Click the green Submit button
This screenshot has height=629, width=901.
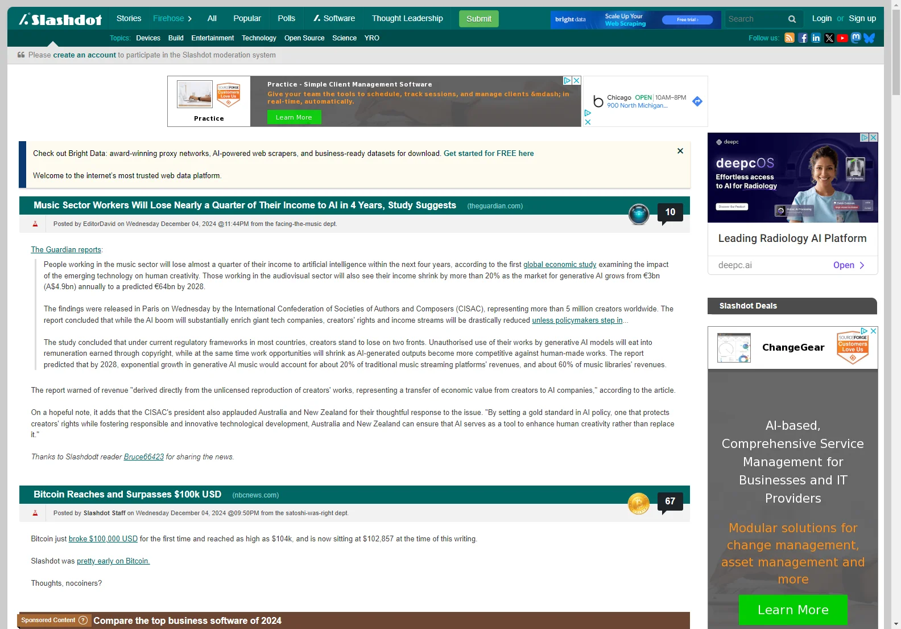479,19
